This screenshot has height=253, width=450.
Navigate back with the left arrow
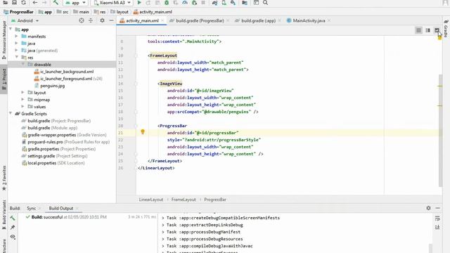point(35,3)
